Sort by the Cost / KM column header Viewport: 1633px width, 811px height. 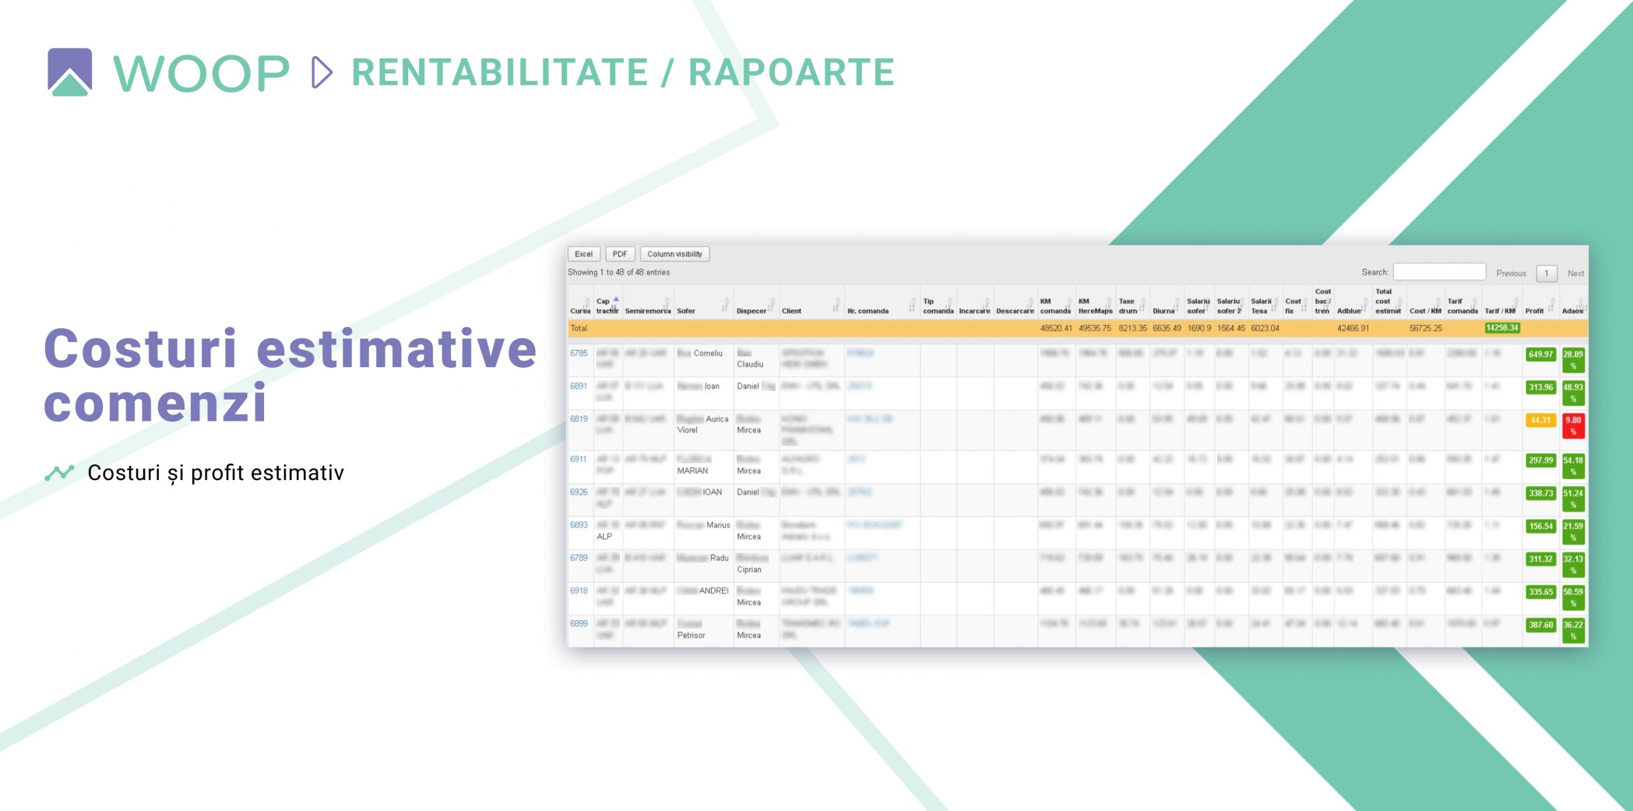click(1425, 302)
